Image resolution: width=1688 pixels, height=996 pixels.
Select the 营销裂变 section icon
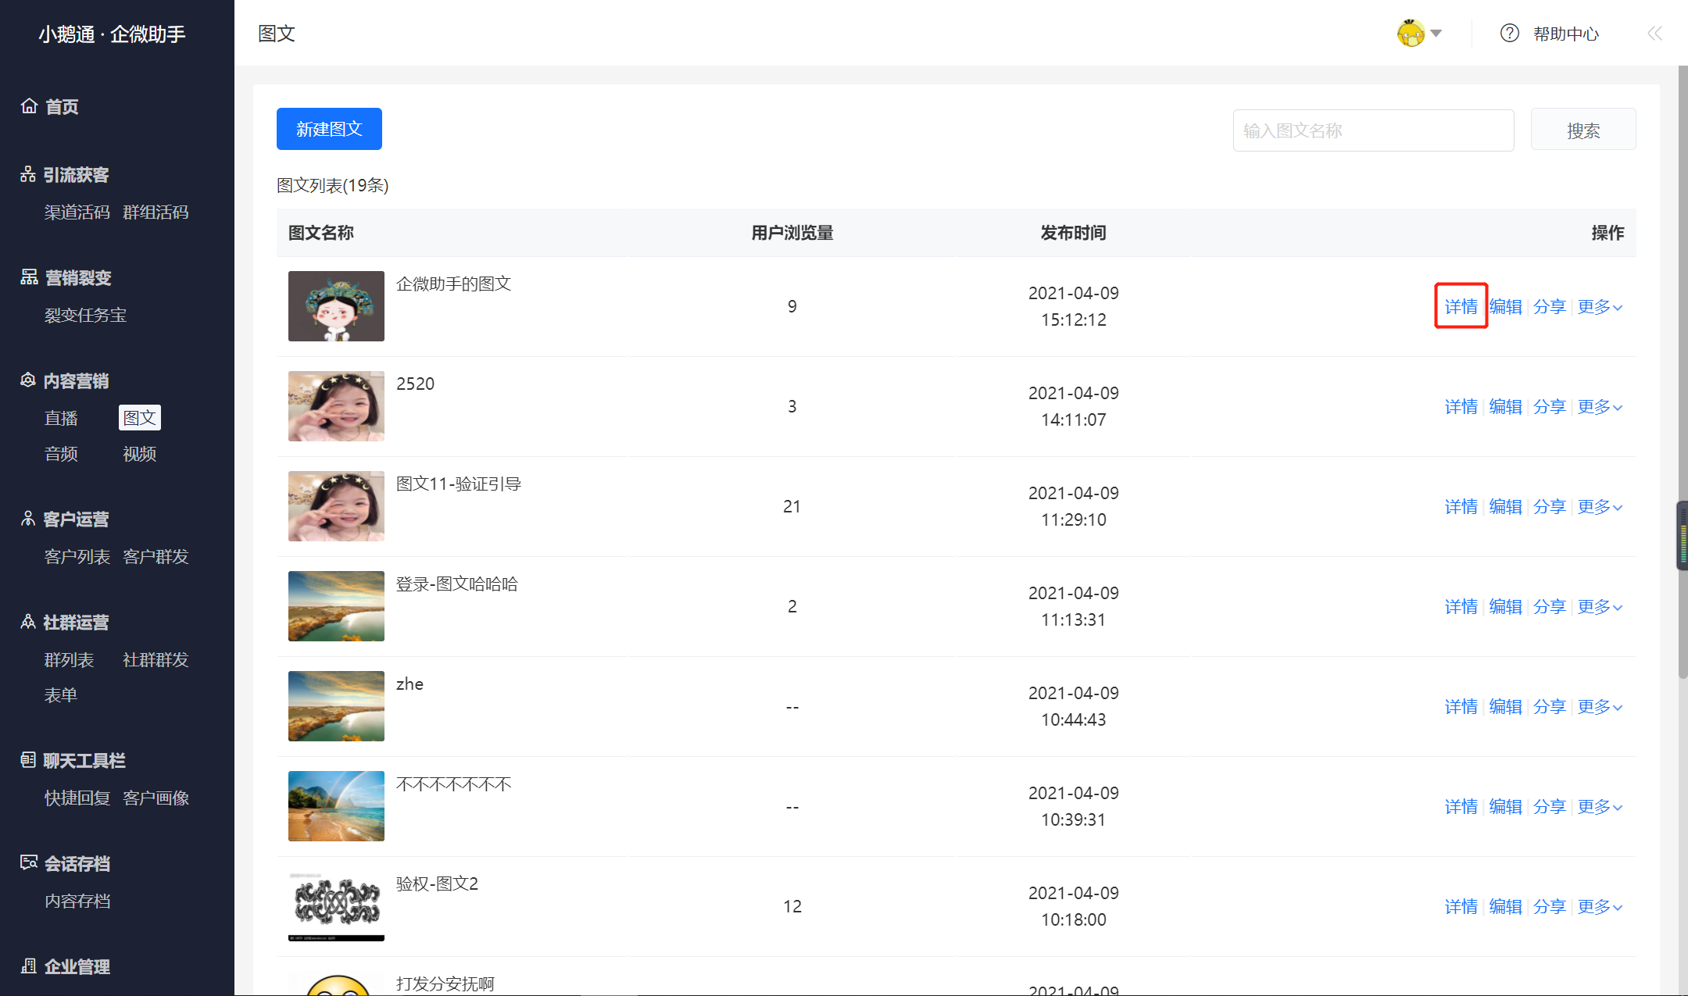tap(29, 277)
